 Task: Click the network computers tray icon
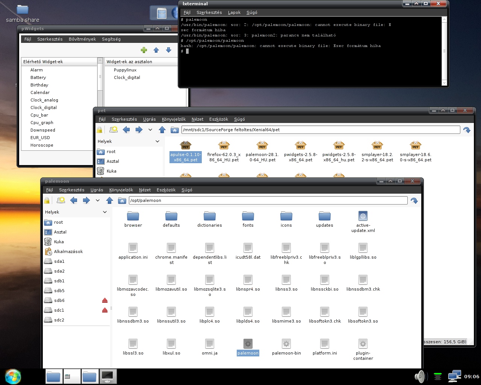(x=454, y=376)
